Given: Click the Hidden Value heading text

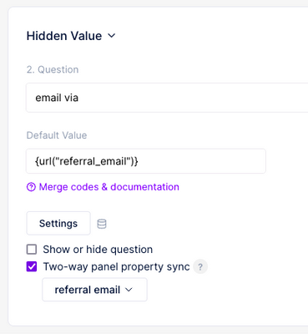Looking at the screenshot, I should [64, 36].
